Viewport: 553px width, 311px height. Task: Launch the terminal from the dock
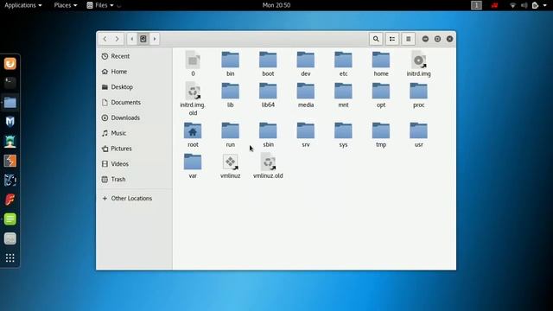pyautogui.click(x=10, y=83)
